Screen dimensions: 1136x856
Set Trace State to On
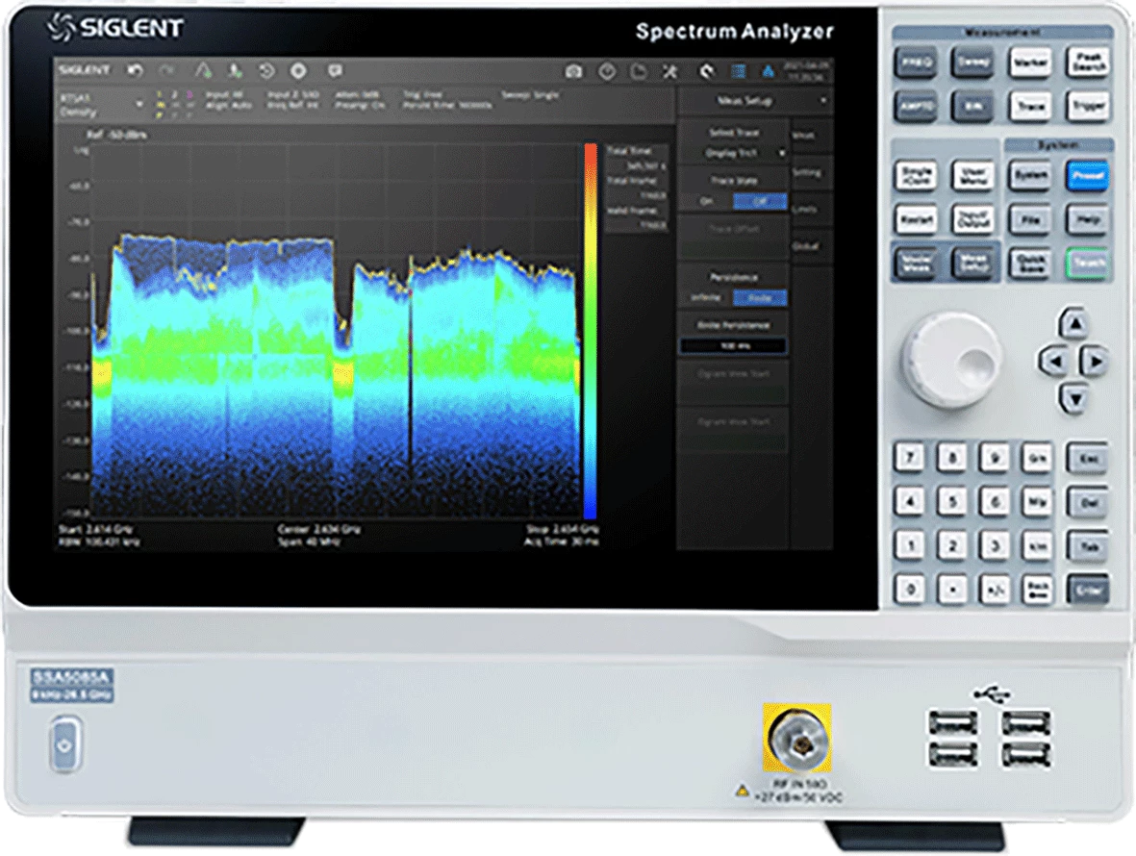[x=707, y=202]
